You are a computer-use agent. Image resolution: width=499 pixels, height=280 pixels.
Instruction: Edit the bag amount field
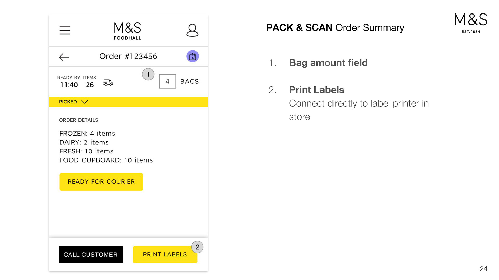pyautogui.click(x=167, y=81)
